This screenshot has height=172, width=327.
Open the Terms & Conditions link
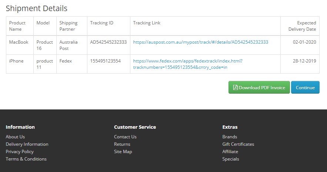click(26, 159)
